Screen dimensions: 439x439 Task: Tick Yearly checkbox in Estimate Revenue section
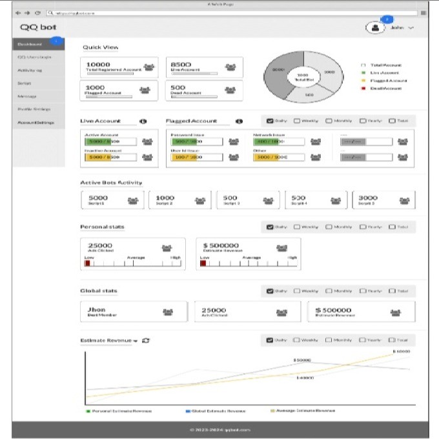pyautogui.click(x=363, y=340)
